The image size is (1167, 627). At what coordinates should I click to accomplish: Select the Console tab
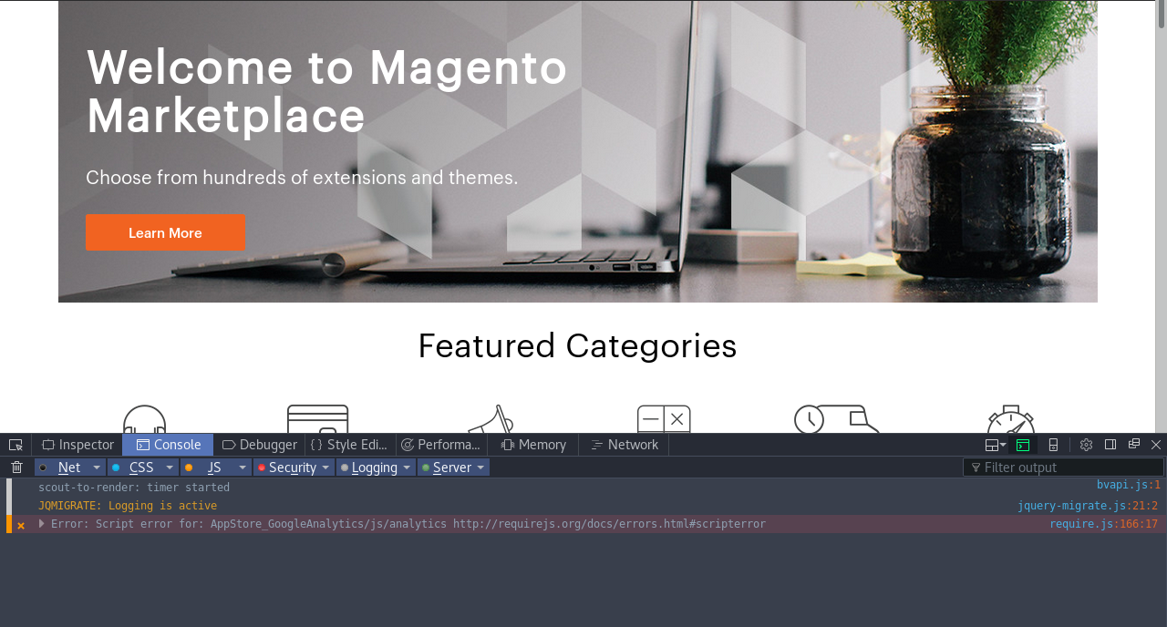(x=168, y=445)
